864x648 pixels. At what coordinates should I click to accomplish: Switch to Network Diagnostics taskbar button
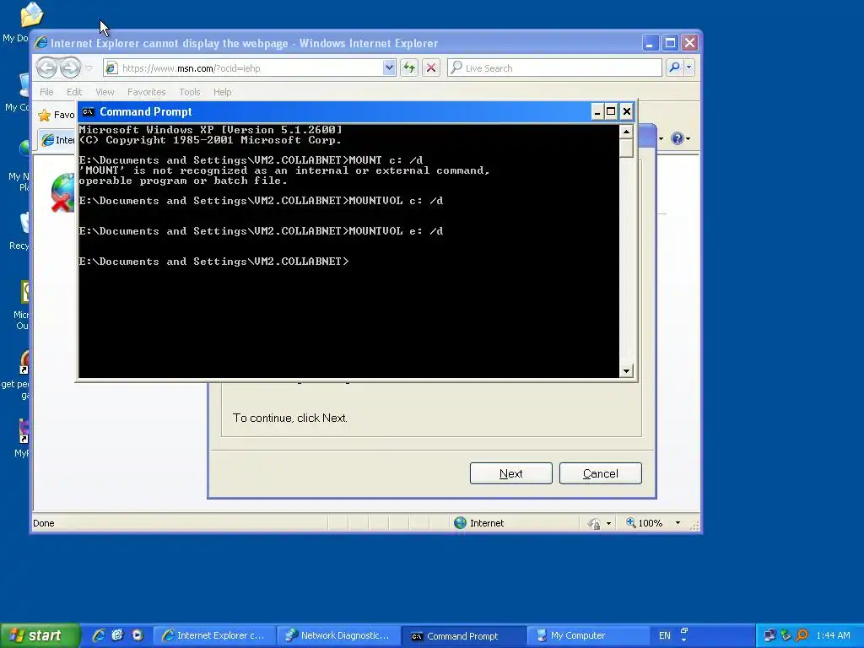pos(337,636)
